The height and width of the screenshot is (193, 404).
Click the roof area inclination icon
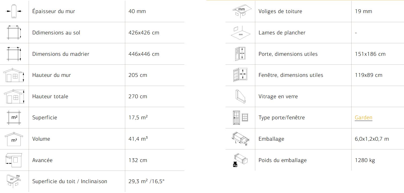pos(14,181)
